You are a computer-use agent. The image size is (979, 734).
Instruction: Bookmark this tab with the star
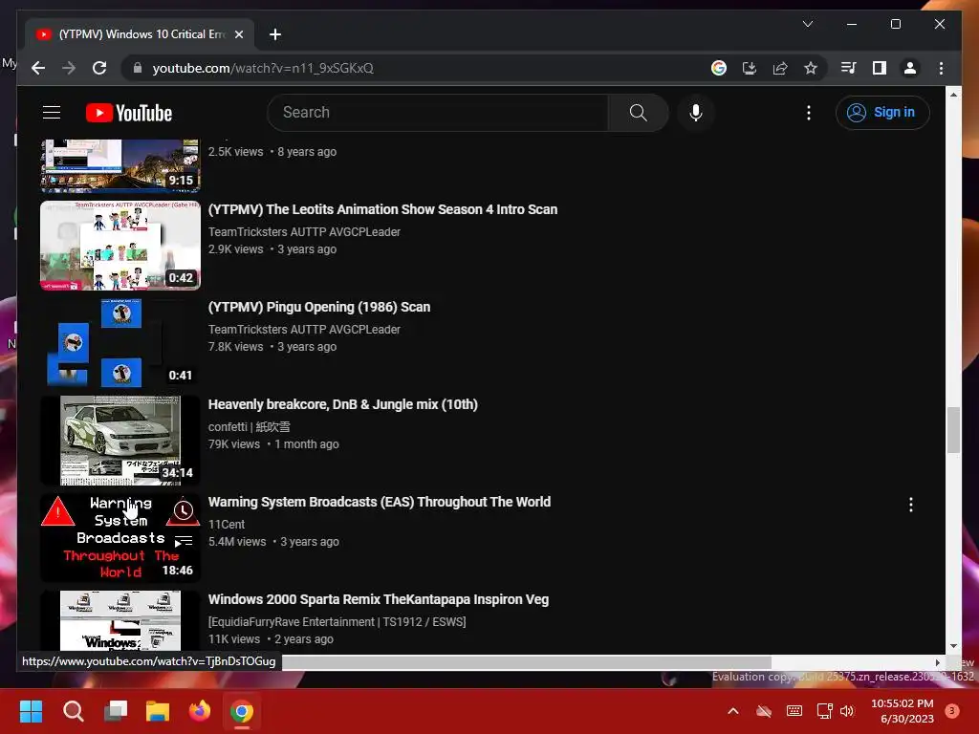click(811, 68)
